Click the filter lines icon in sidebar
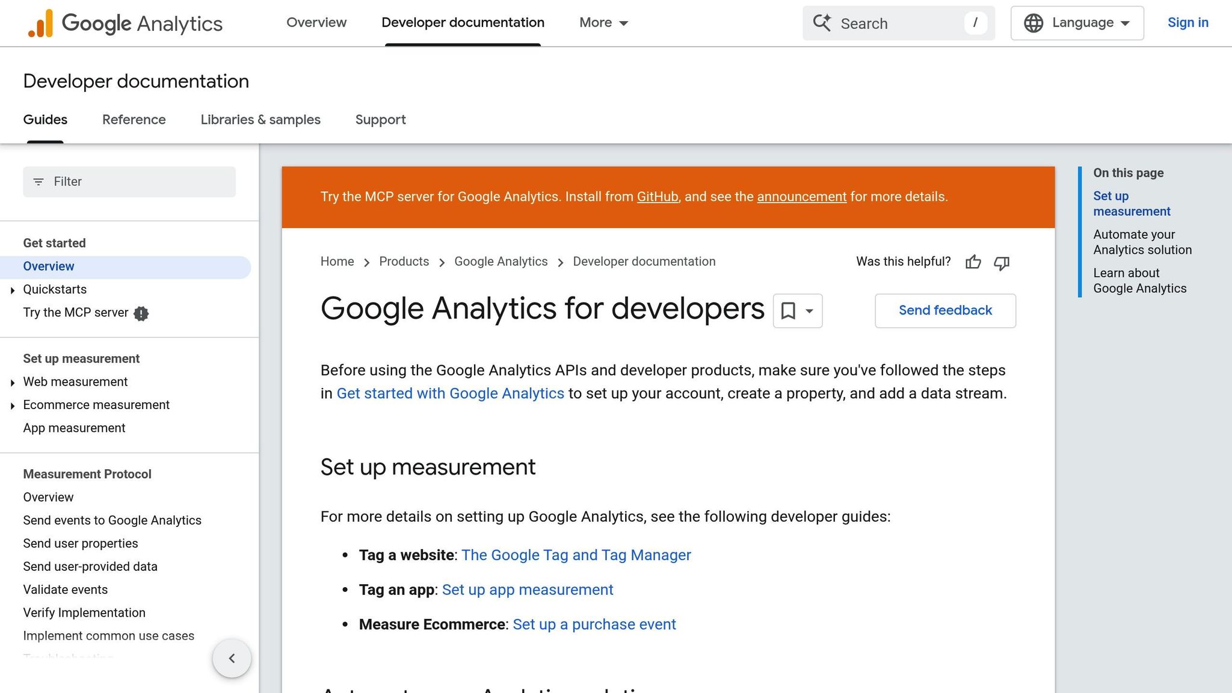The width and height of the screenshot is (1232, 693). click(x=38, y=182)
